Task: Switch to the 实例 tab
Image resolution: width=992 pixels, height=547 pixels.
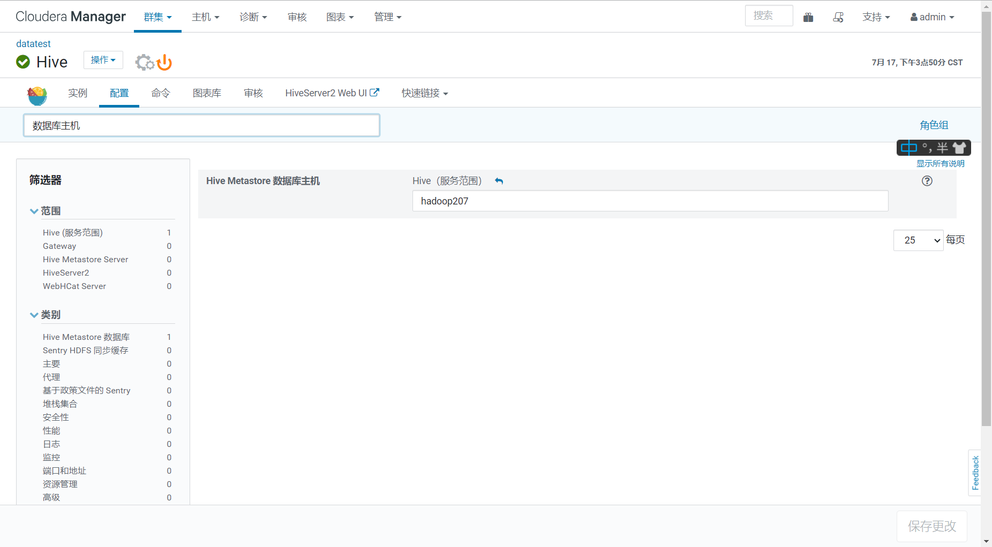Action: click(78, 93)
